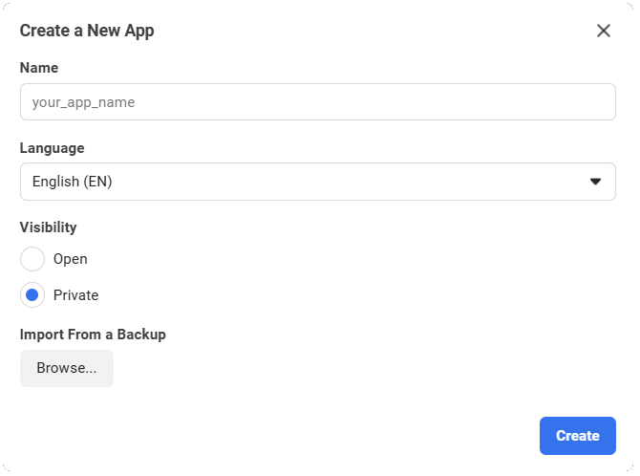Click the Language dropdown caret arrow
Screen dimensions: 640x476
pyautogui.click(x=596, y=182)
